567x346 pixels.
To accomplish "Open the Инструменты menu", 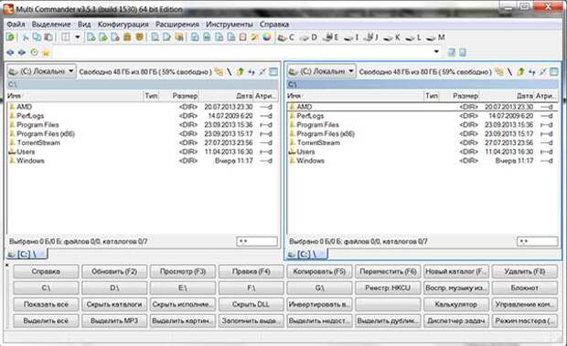I will (x=230, y=24).
